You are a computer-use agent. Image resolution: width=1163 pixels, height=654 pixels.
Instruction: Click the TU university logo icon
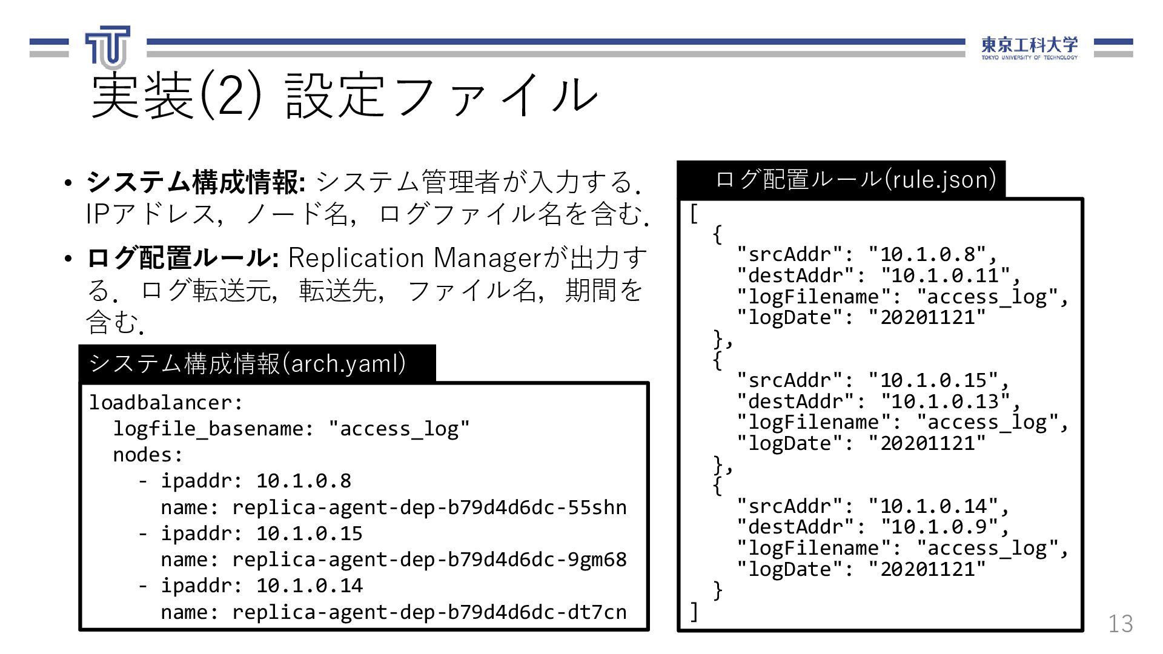pyautogui.click(x=108, y=47)
